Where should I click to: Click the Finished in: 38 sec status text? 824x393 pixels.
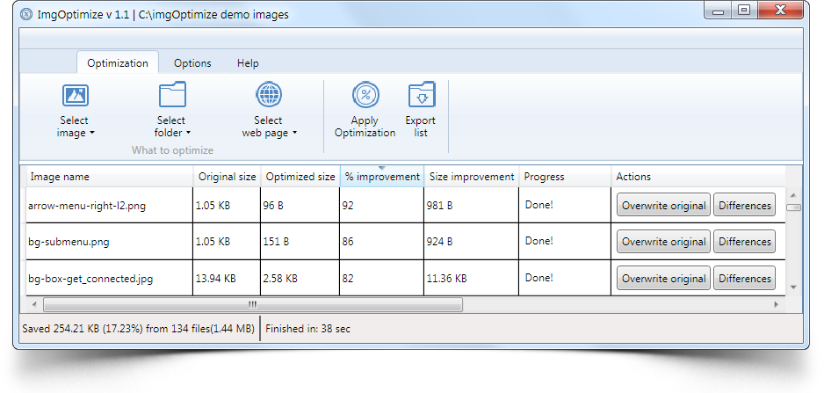[x=308, y=329]
